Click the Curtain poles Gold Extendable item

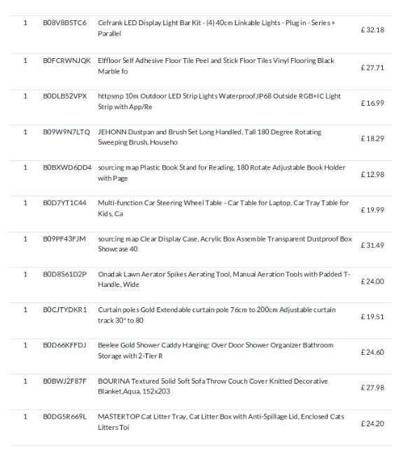(217, 315)
